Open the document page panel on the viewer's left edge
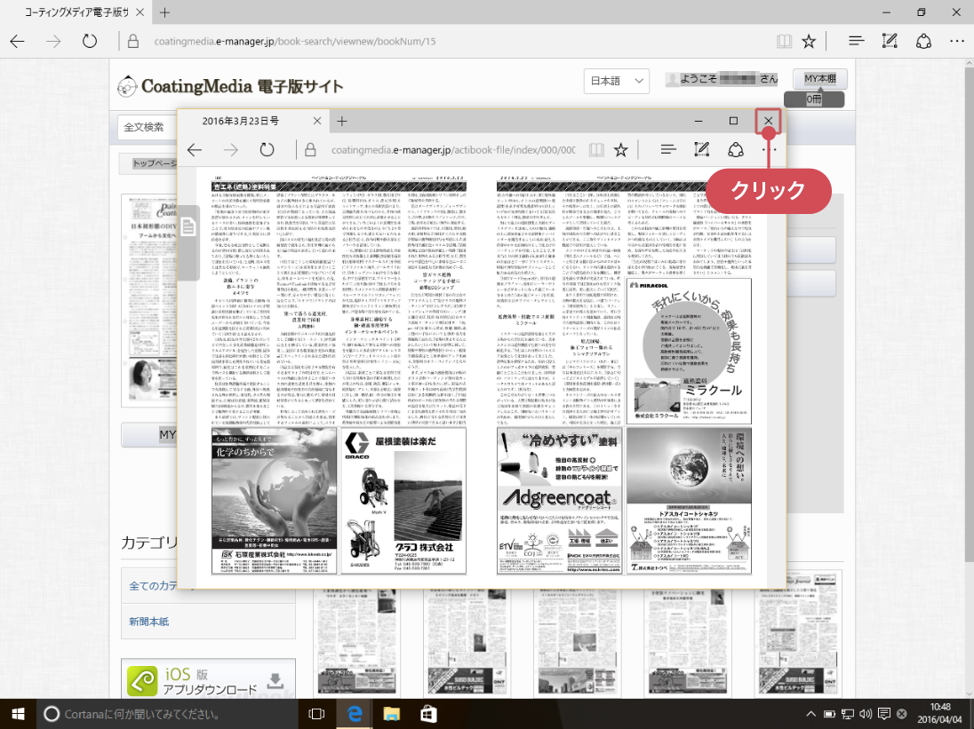 click(188, 228)
